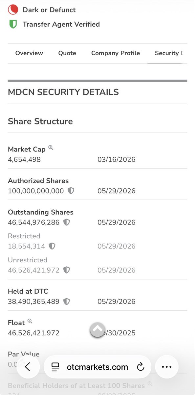Tap the green Transfer Agent Verified shield
Image resolution: width=195 pixels, height=395 pixels.
pos(13,24)
